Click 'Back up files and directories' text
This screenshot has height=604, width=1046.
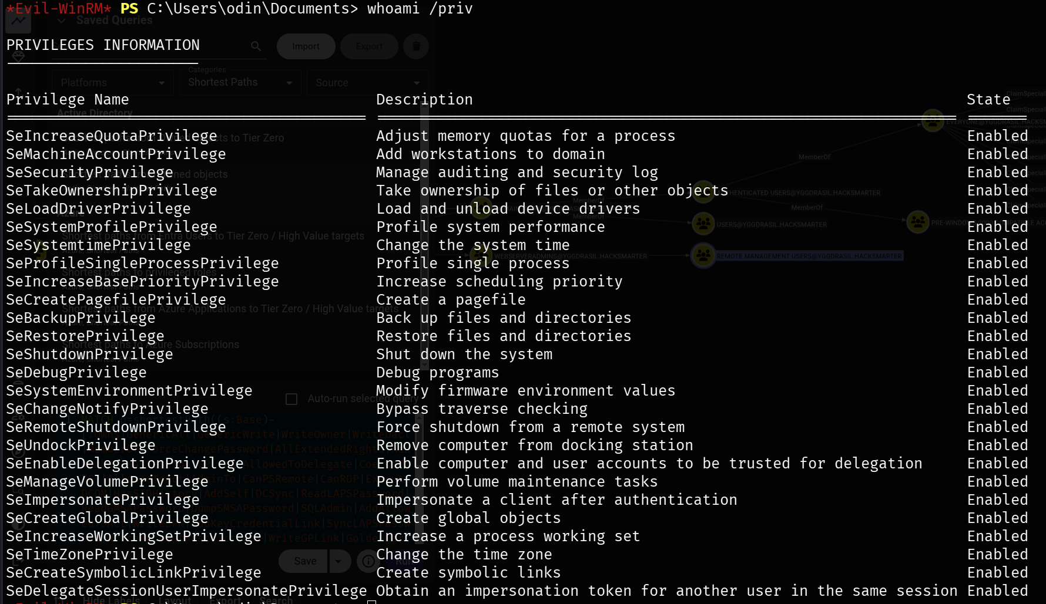click(x=504, y=318)
